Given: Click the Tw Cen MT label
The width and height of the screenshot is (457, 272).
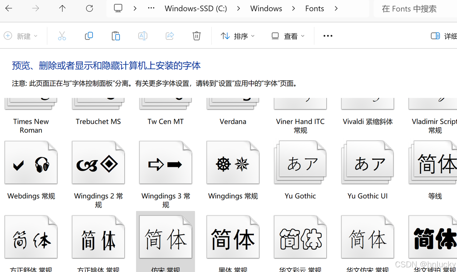Looking at the screenshot, I should (166, 122).
